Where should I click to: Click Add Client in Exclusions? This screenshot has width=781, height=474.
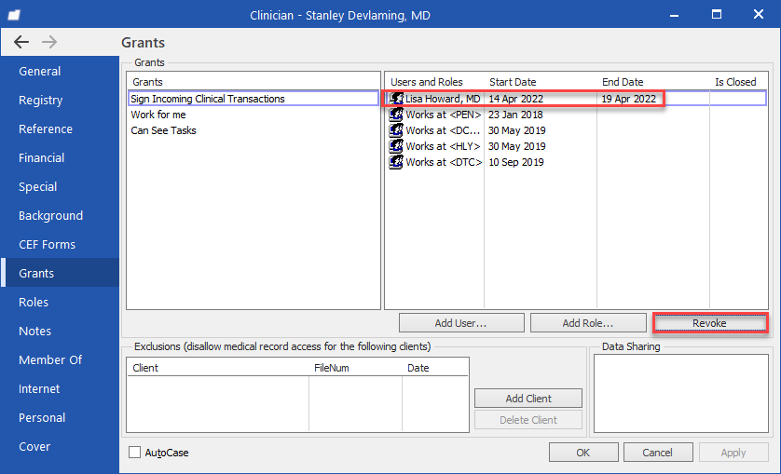[528, 399]
